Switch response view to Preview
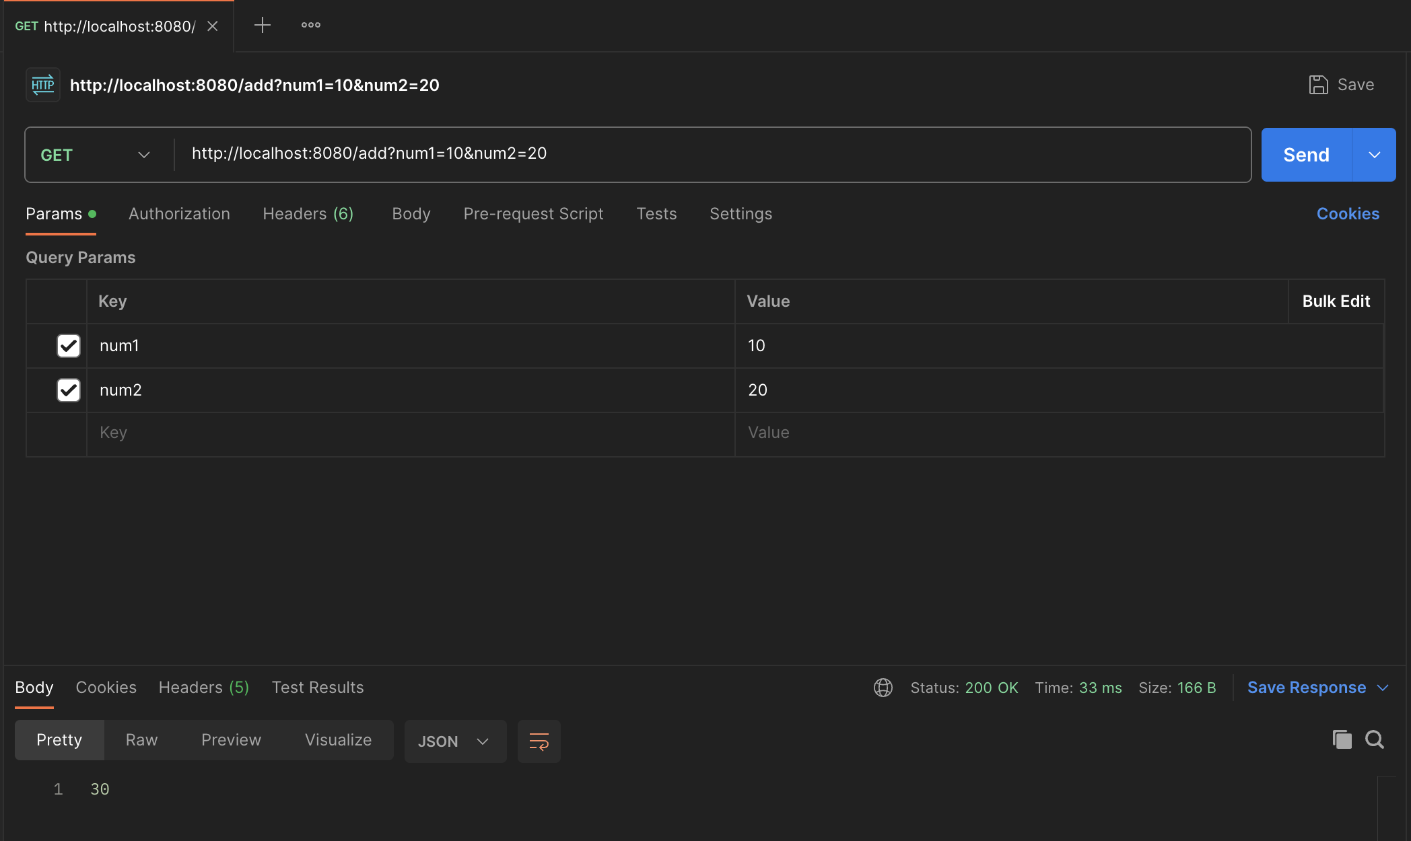The height and width of the screenshot is (841, 1411). point(231,740)
